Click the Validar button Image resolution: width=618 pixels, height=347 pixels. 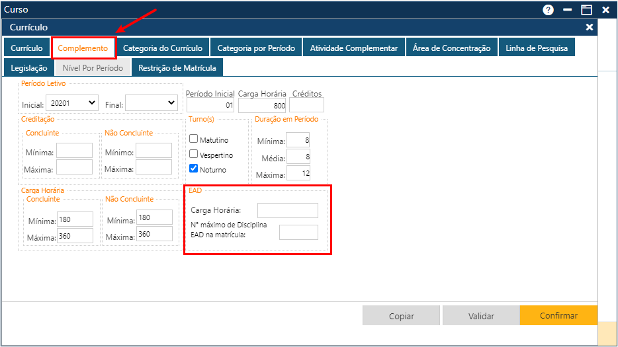click(481, 316)
